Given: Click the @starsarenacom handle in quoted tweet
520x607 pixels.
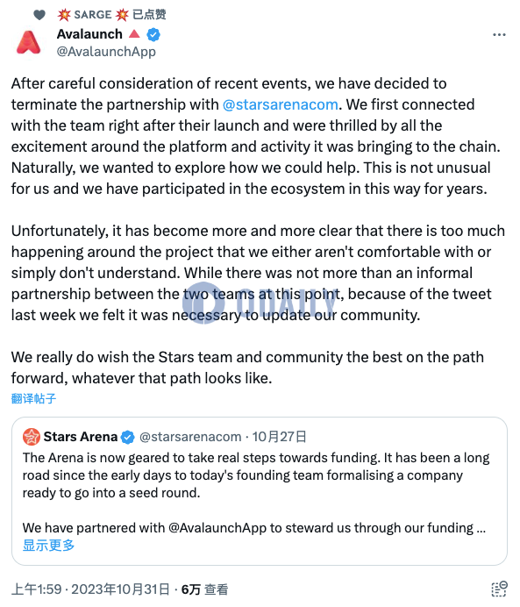Looking at the screenshot, I should pyautogui.click(x=190, y=437).
